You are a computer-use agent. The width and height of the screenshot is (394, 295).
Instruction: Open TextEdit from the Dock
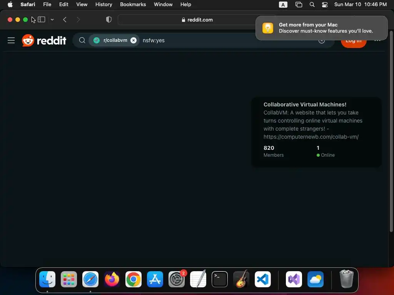pyautogui.click(x=198, y=279)
